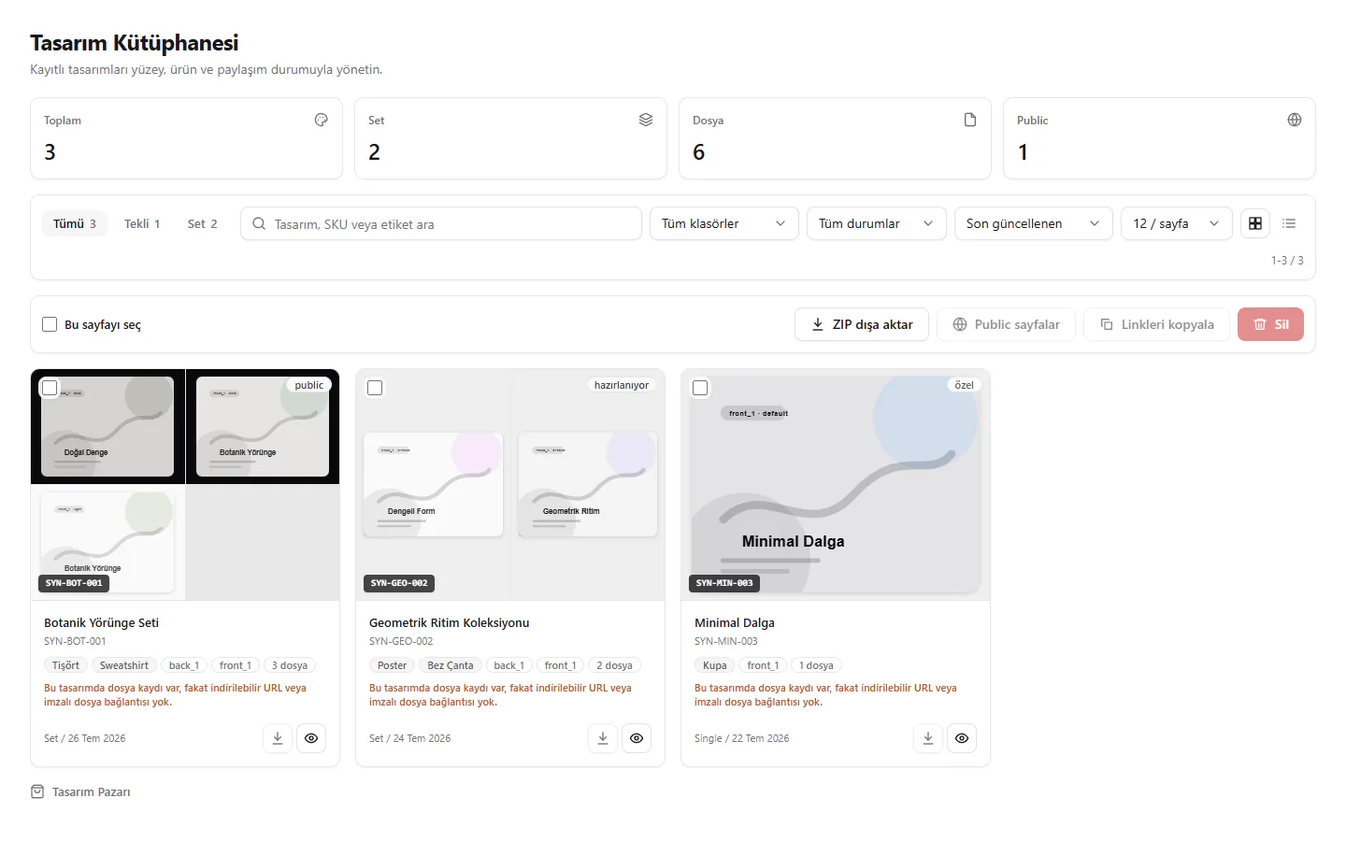Click 'ZIP dışa aktar' button

(x=862, y=324)
